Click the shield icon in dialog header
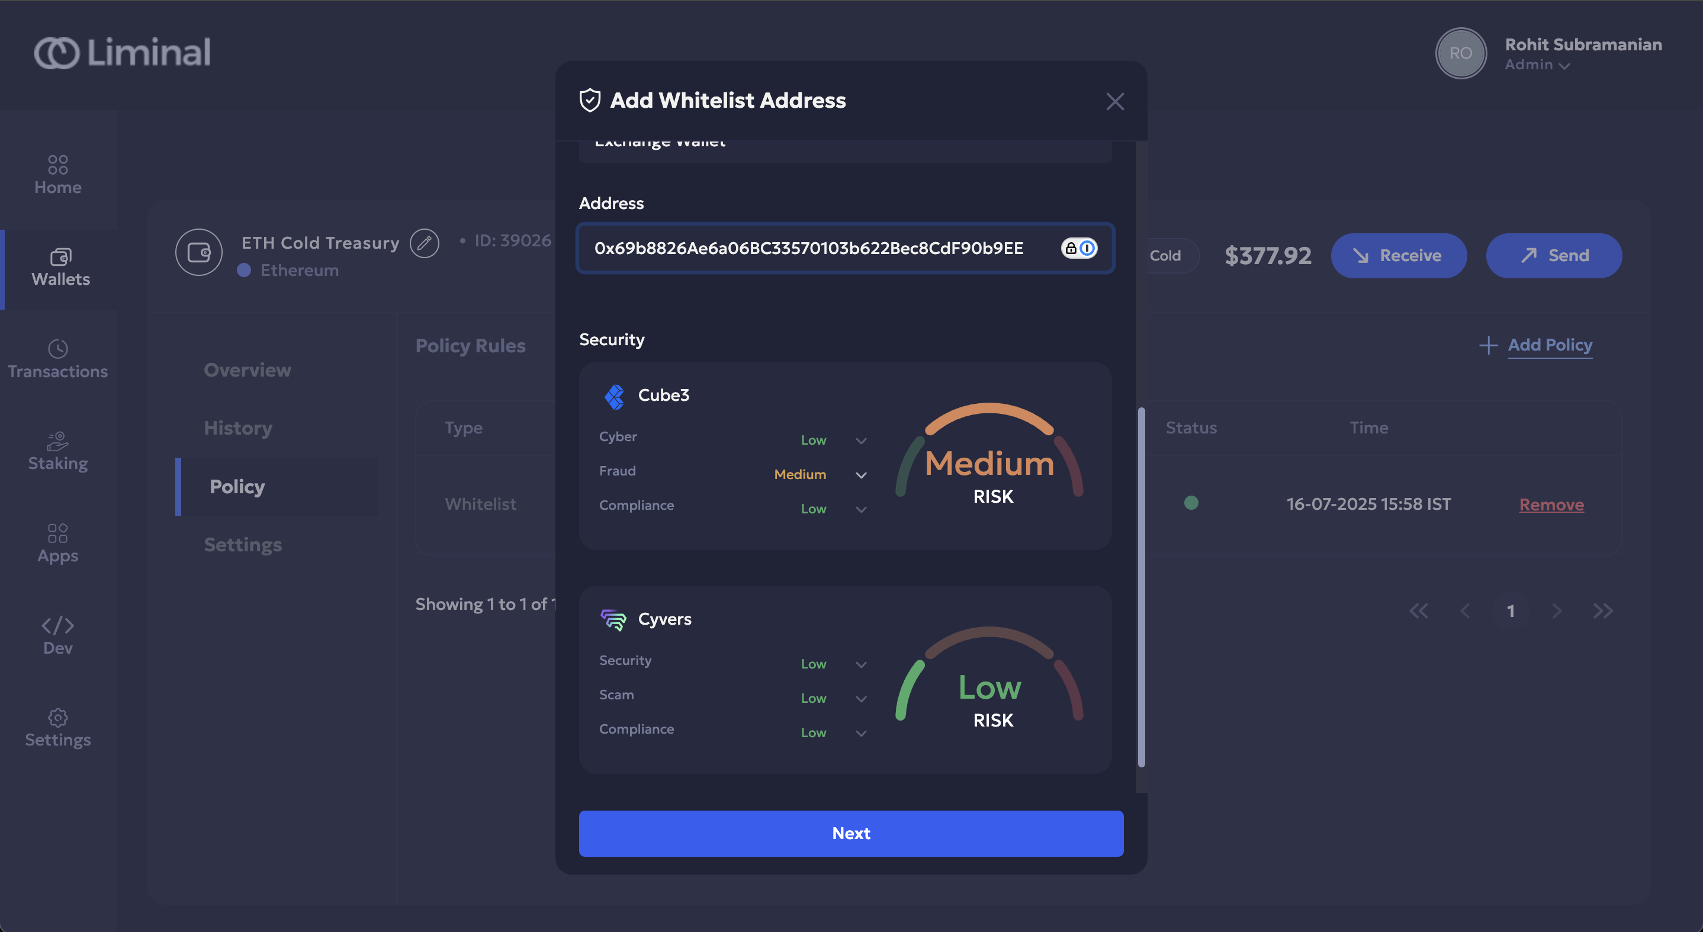 [x=590, y=101]
